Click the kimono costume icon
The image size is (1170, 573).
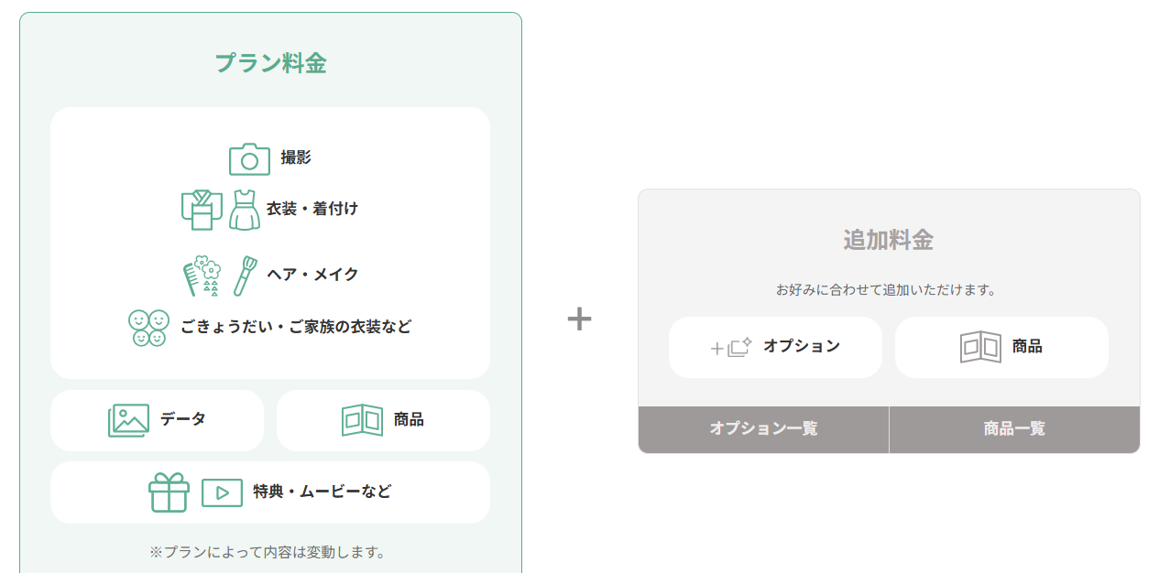point(202,209)
